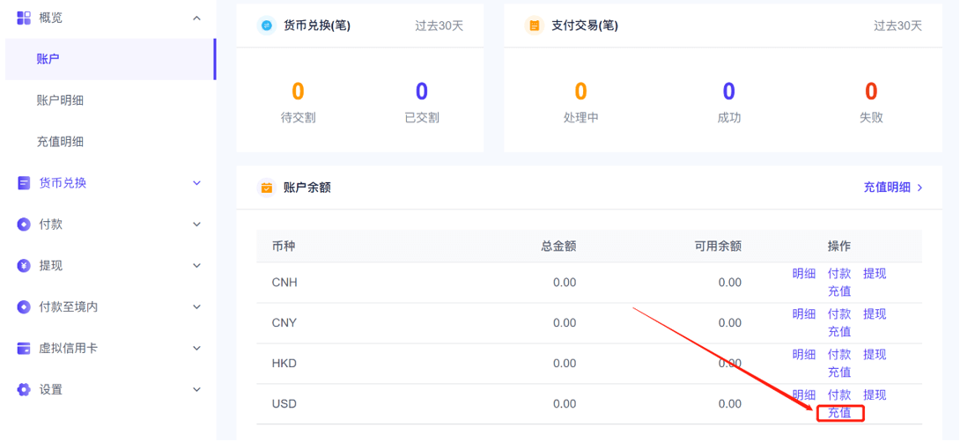Click the CNY currency cell

tap(284, 323)
